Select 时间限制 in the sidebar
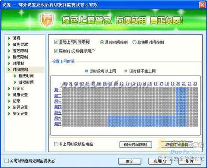Screen dimensions: 207x168 pyautogui.click(x=20, y=69)
